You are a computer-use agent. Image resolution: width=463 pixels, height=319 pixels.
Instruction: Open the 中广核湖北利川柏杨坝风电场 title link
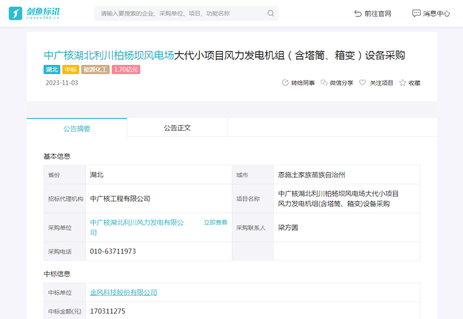point(108,56)
